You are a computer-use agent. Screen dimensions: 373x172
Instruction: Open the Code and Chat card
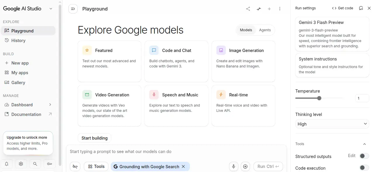pyautogui.click(x=176, y=61)
